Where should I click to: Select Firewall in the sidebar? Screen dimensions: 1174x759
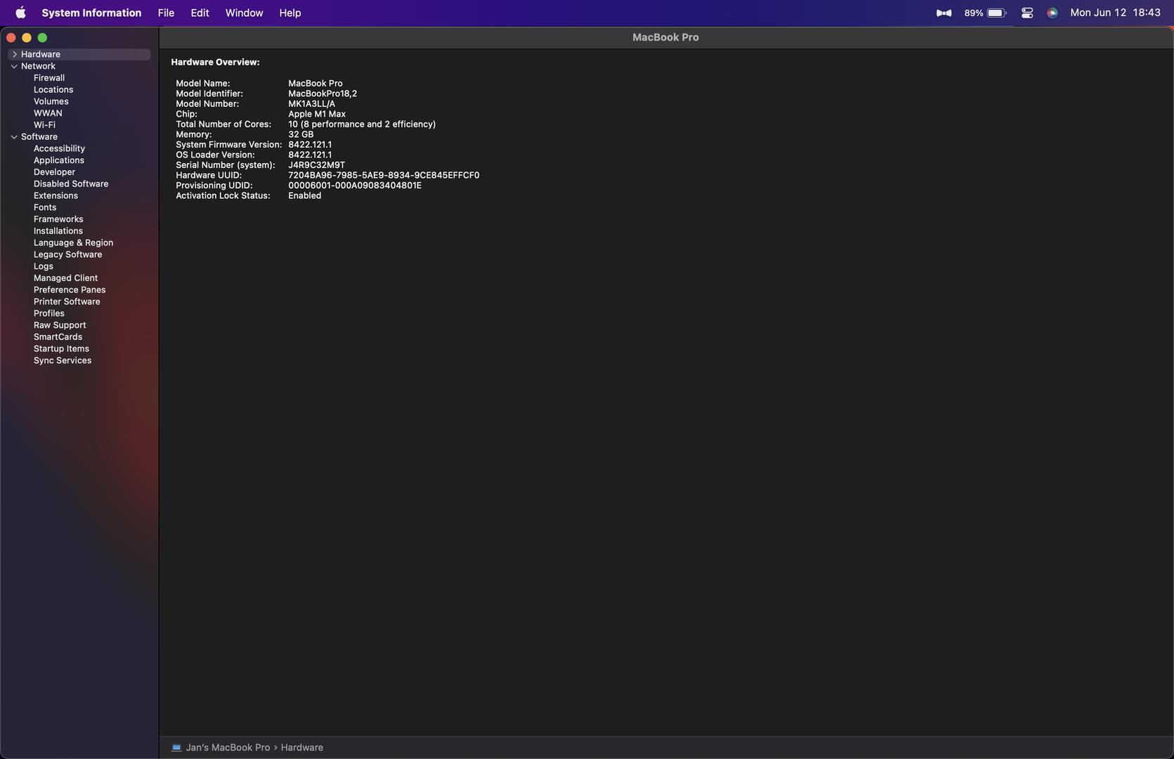49,78
